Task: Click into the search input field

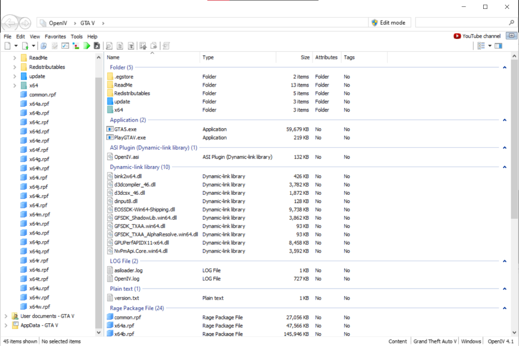Action: 462,22
